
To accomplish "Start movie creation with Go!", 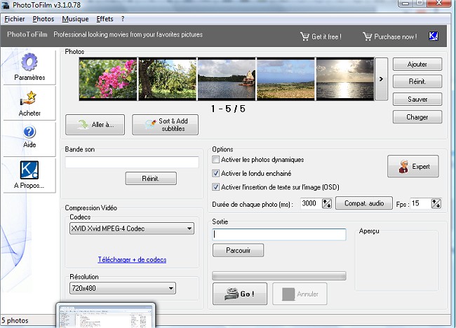I will [x=240, y=294].
